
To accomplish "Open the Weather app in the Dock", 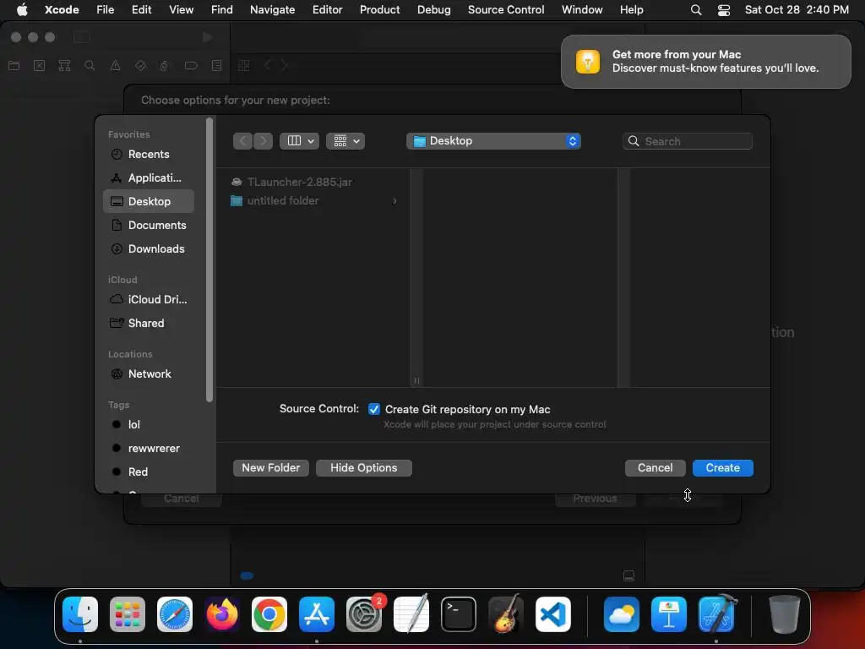I will (622, 614).
